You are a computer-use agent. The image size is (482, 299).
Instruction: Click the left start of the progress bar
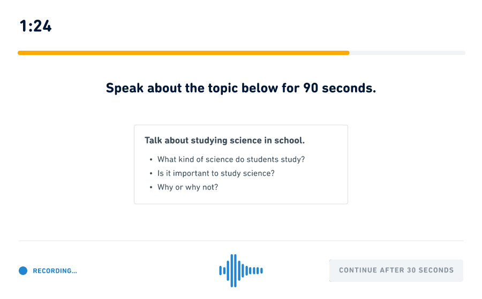(20, 53)
